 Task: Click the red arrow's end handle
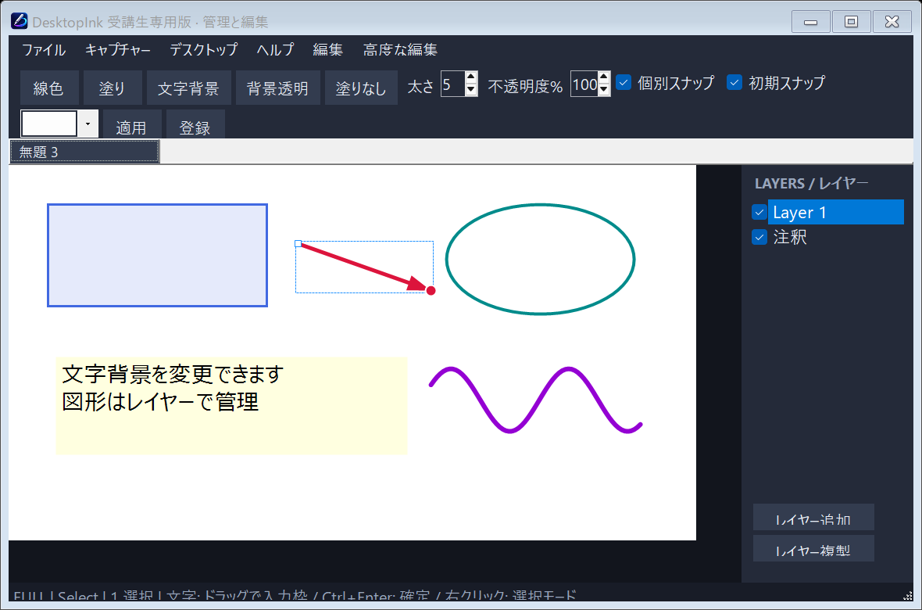(x=431, y=290)
